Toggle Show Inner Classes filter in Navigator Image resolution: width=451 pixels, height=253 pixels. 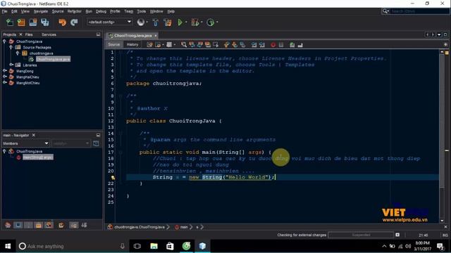pyautogui.click(x=49, y=225)
